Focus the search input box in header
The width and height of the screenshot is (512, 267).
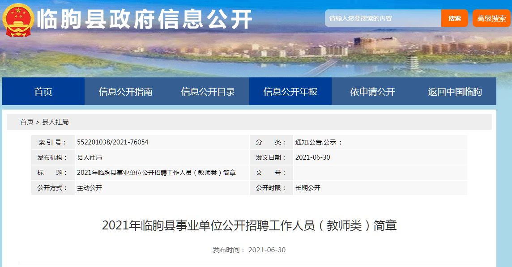click(x=383, y=18)
